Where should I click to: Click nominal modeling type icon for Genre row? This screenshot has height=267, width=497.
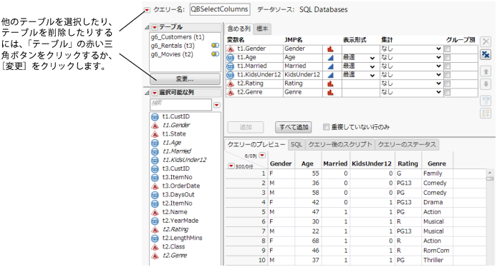point(331,92)
